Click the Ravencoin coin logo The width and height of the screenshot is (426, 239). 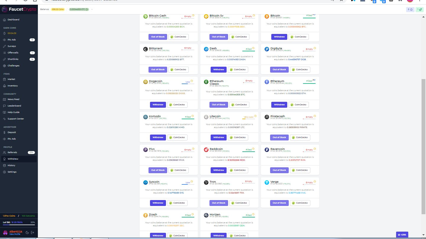pyautogui.click(x=267, y=150)
